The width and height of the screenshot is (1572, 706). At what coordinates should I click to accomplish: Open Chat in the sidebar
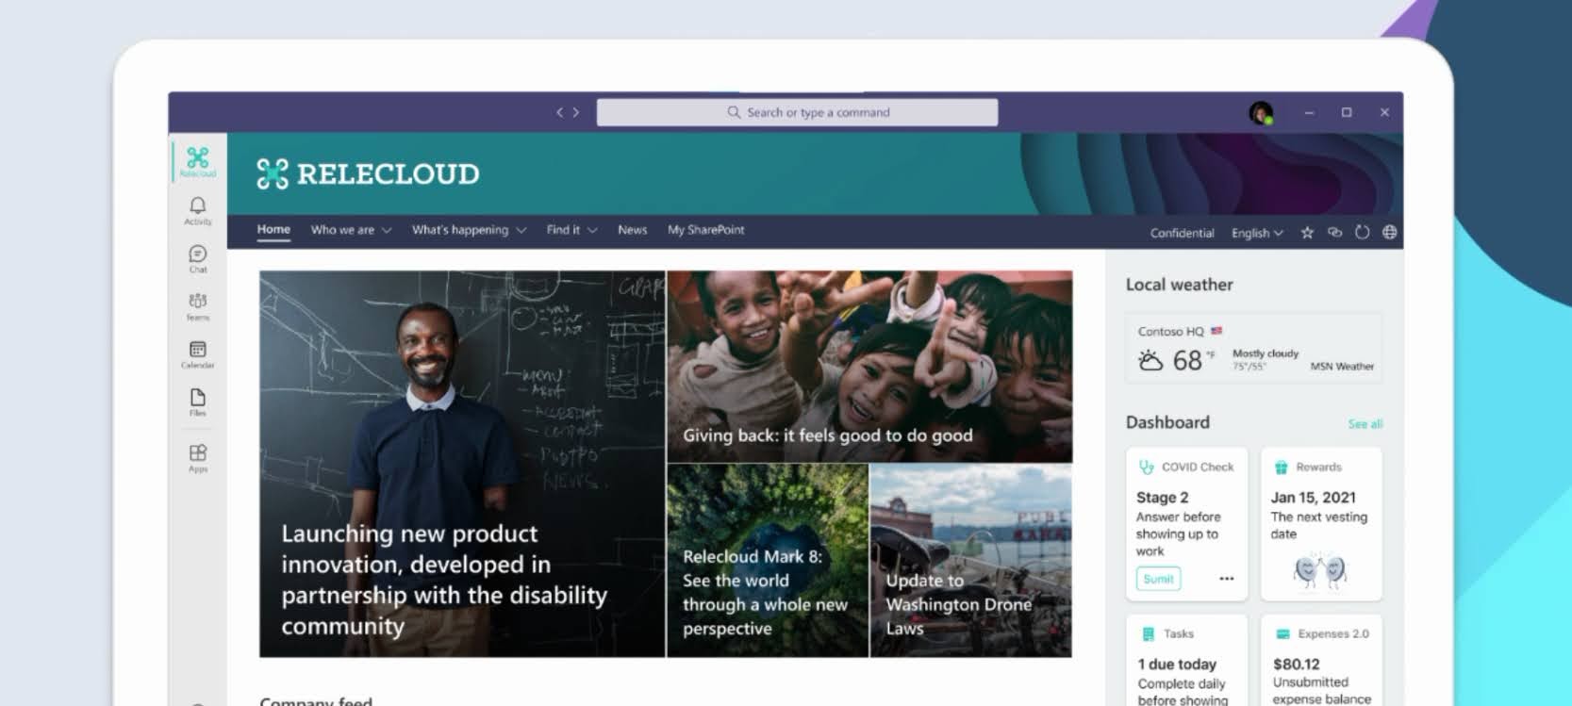pyautogui.click(x=197, y=257)
